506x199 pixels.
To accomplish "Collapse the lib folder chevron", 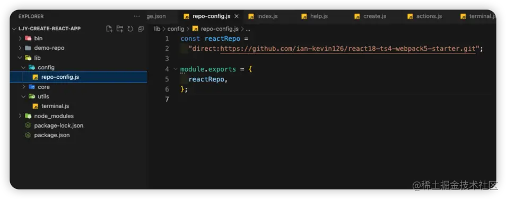I will click(x=20, y=58).
